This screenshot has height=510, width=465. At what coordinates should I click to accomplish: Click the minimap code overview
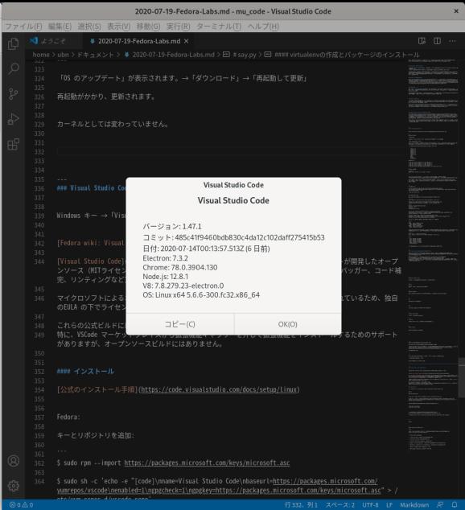pyautogui.click(x=433, y=253)
